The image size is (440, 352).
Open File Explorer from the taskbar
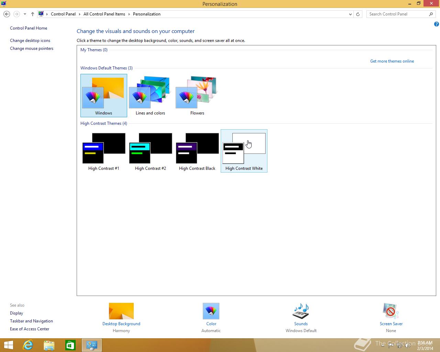[49, 345]
